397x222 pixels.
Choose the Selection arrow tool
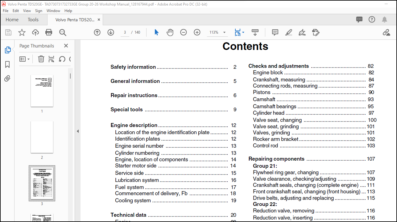click(x=156, y=32)
